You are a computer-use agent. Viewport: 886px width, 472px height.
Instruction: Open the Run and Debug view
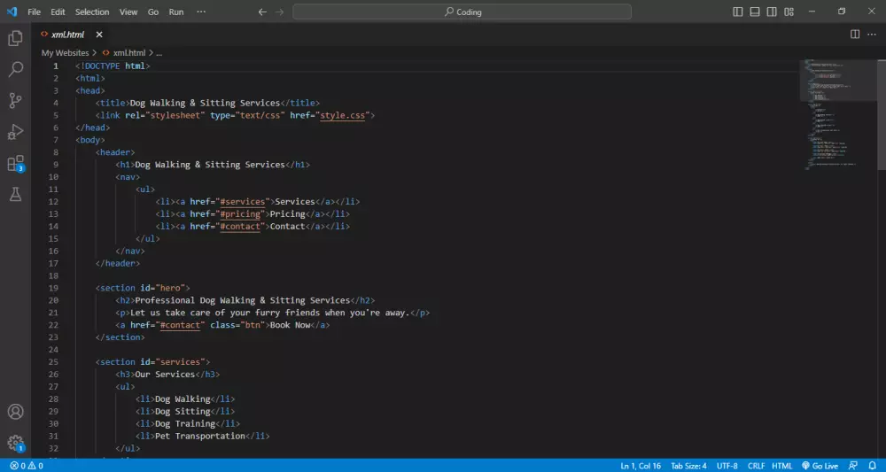coord(15,132)
